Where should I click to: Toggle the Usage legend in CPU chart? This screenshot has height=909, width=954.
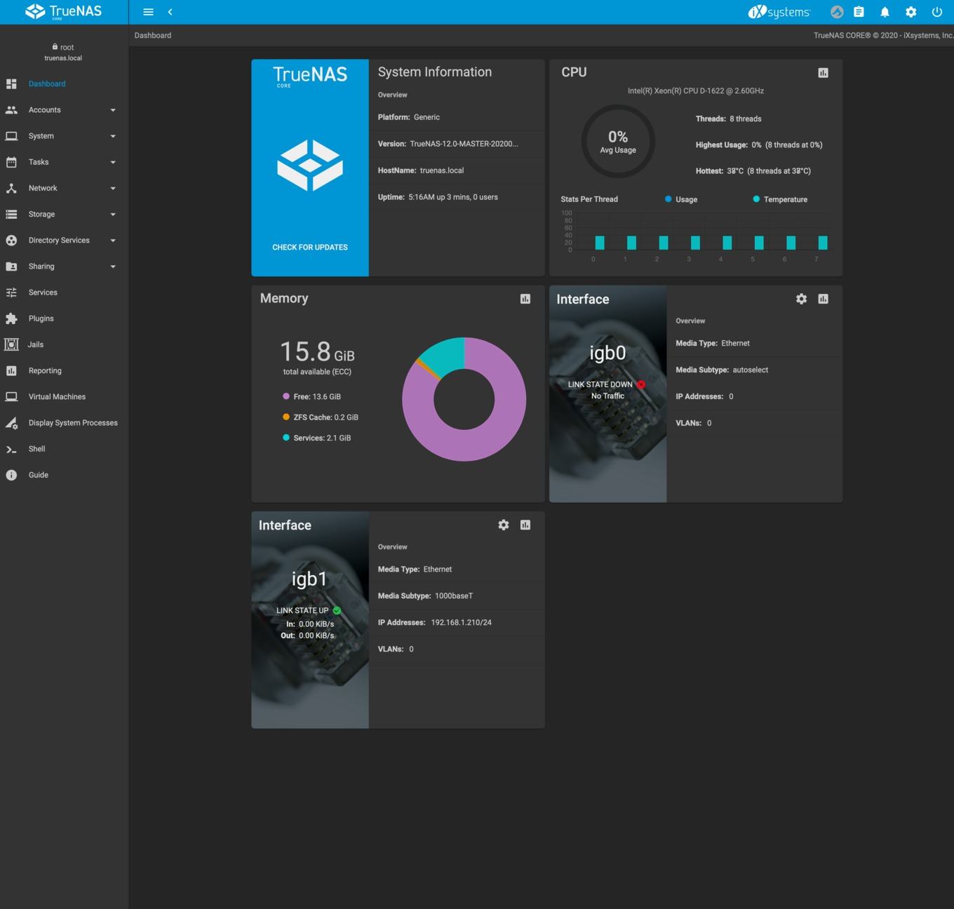click(x=681, y=199)
